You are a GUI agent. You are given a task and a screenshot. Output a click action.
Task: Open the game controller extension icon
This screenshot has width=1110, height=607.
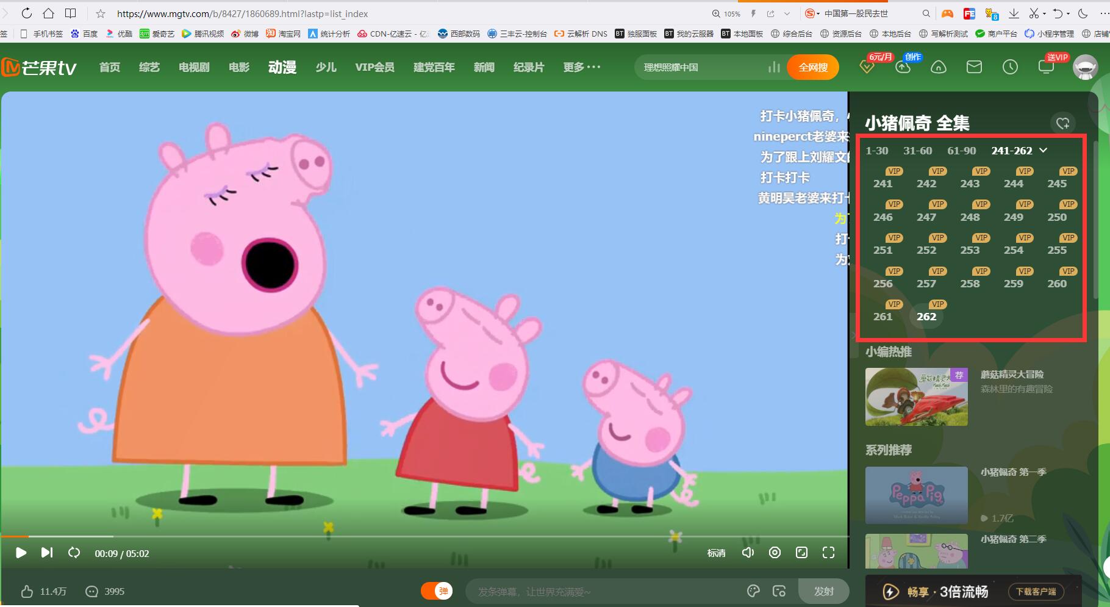coord(947,13)
